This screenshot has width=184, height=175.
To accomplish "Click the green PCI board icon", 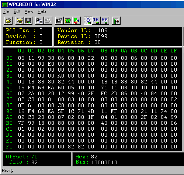I will (68, 21).
